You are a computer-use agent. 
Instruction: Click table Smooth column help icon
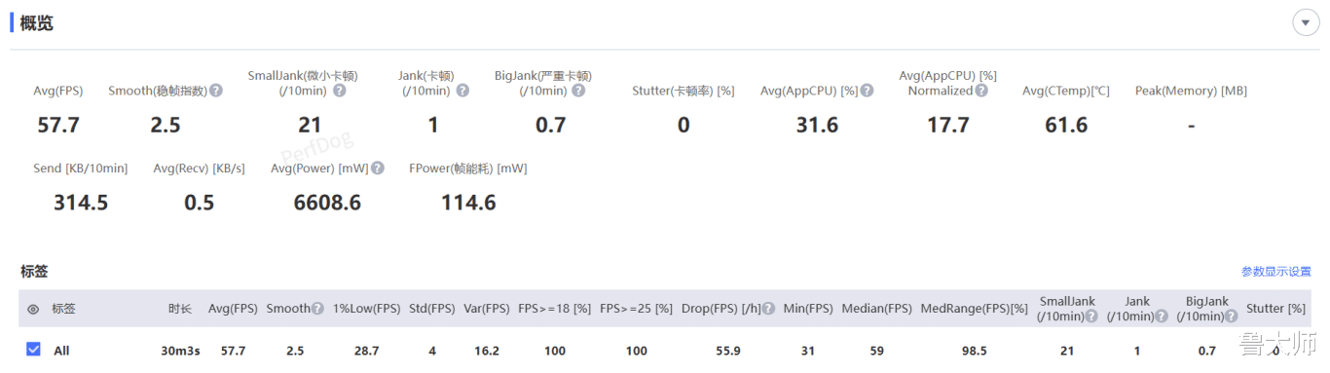pyautogui.click(x=317, y=309)
